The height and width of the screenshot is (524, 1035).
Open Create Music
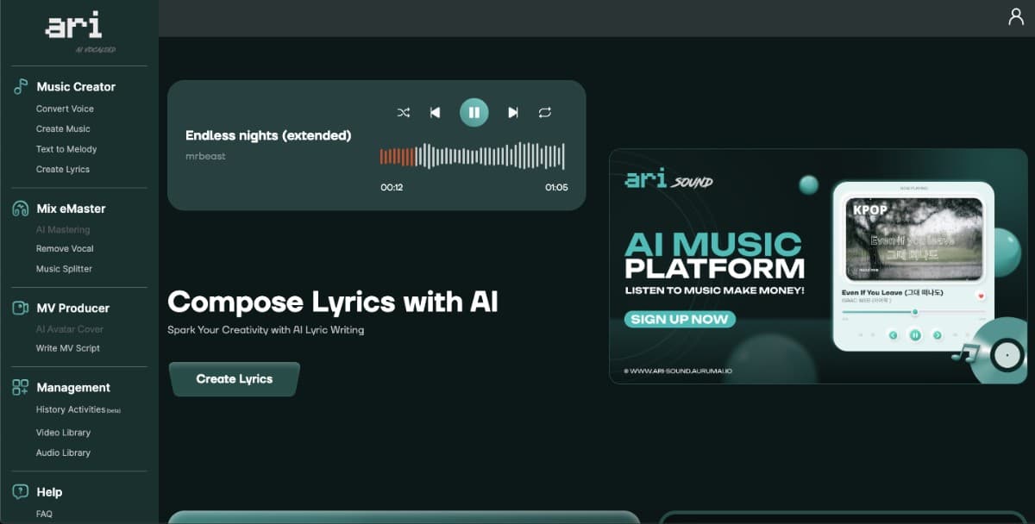(63, 128)
